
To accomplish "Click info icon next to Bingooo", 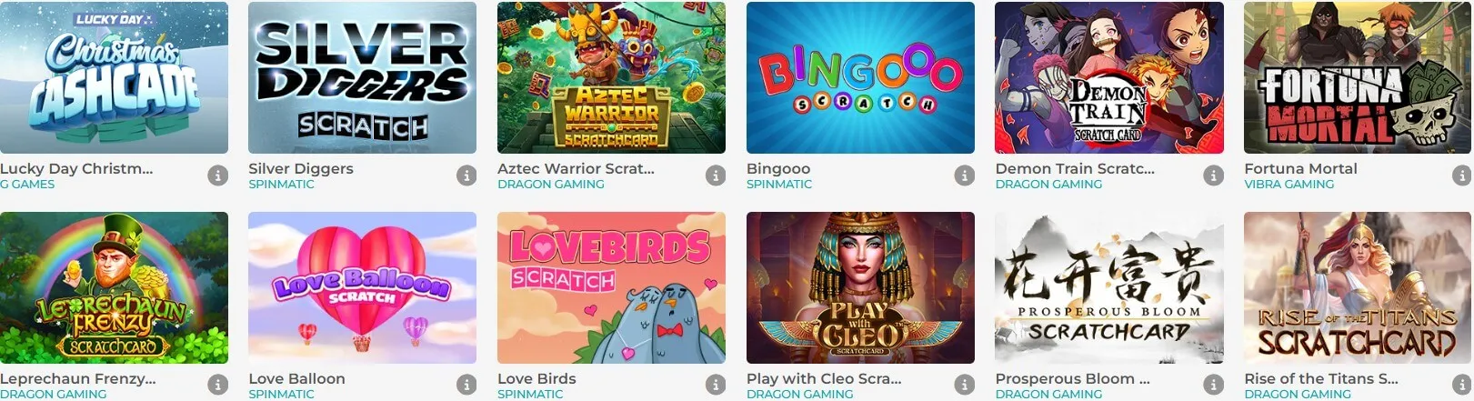I will coord(965,175).
